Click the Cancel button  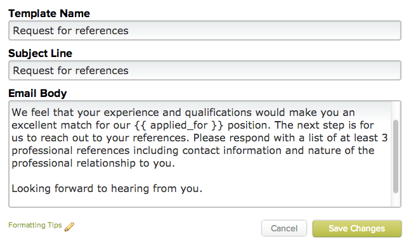coord(284,228)
